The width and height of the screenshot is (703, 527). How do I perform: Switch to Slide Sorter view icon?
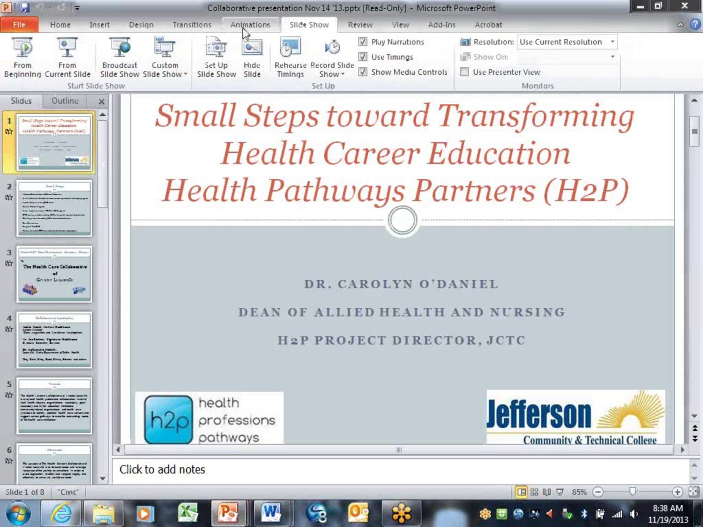coord(535,492)
